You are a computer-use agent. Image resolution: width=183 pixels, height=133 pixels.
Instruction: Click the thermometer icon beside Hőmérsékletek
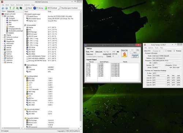[x=25, y=25]
